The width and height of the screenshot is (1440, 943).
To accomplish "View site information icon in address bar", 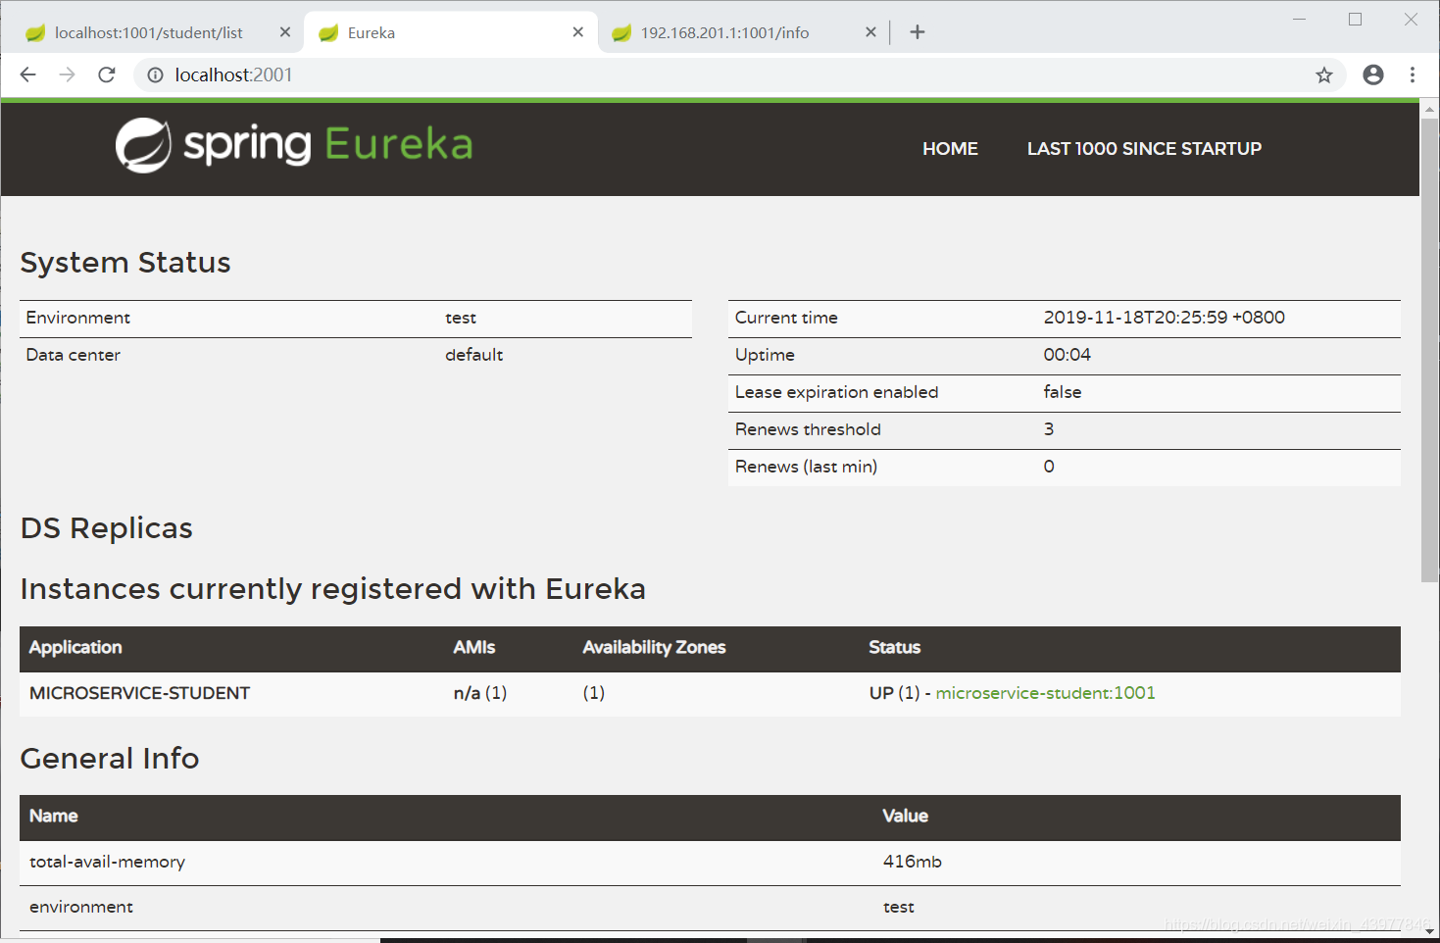I will point(155,74).
